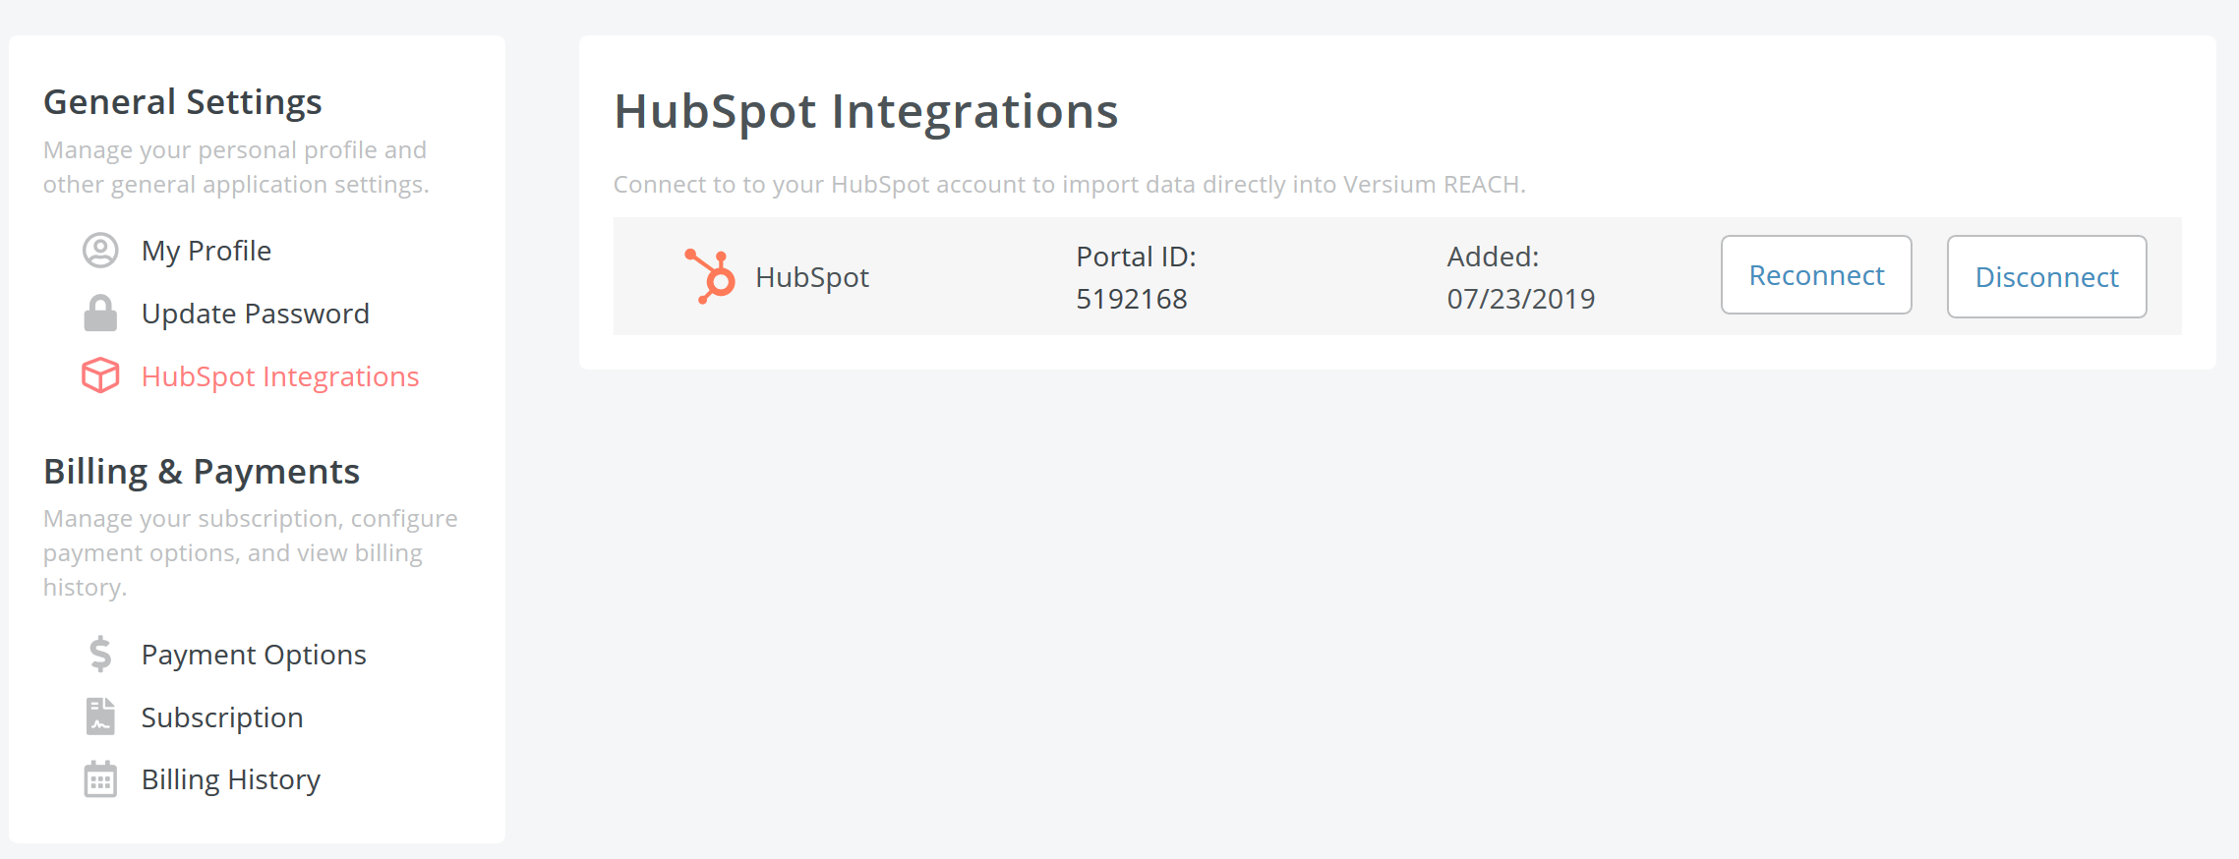Click the Connect to HubSpot description text

[x=1070, y=185]
